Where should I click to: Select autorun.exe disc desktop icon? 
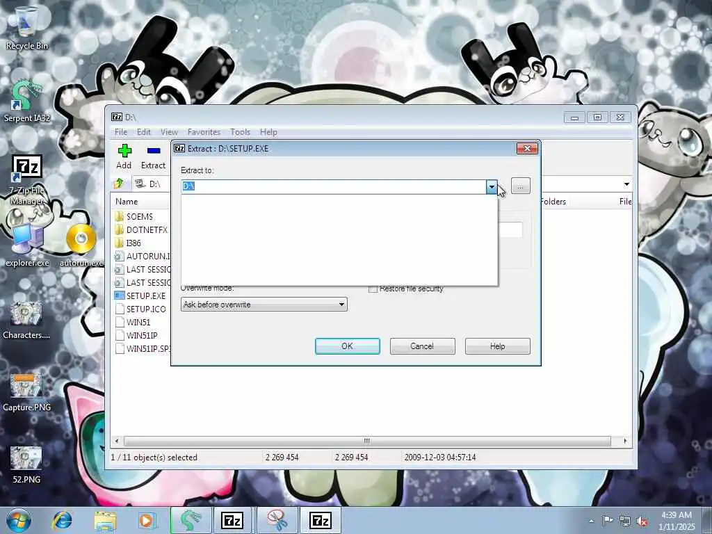tap(81, 245)
